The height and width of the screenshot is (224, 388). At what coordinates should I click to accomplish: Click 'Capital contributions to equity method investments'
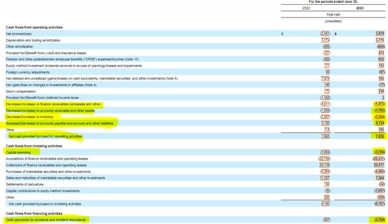[43, 191]
